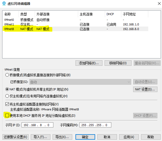Click the 192.168.8.0 subnet address cell
162x141 pixels.
coord(131,29)
